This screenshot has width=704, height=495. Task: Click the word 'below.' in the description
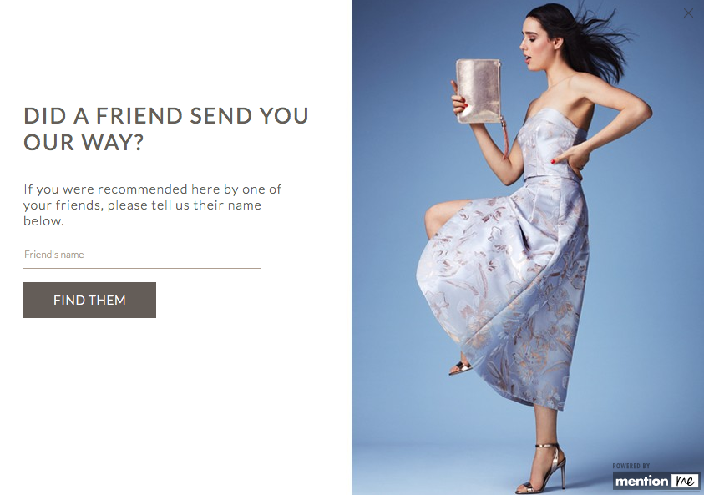point(43,221)
